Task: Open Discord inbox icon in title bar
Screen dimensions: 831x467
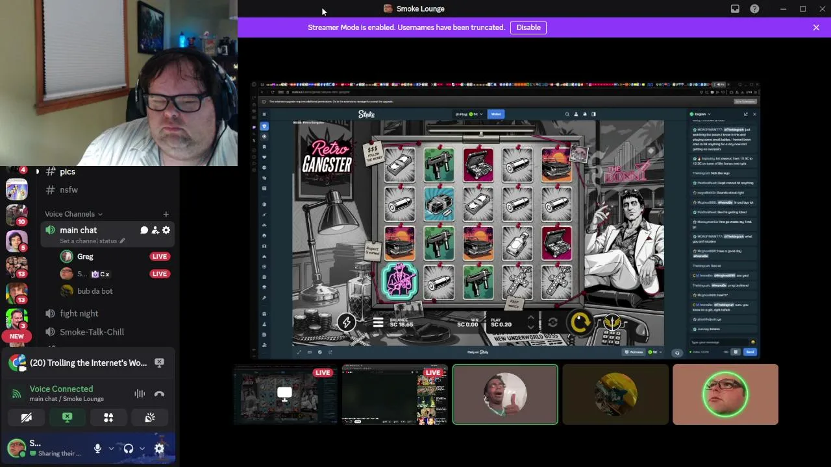Action: coord(735,9)
